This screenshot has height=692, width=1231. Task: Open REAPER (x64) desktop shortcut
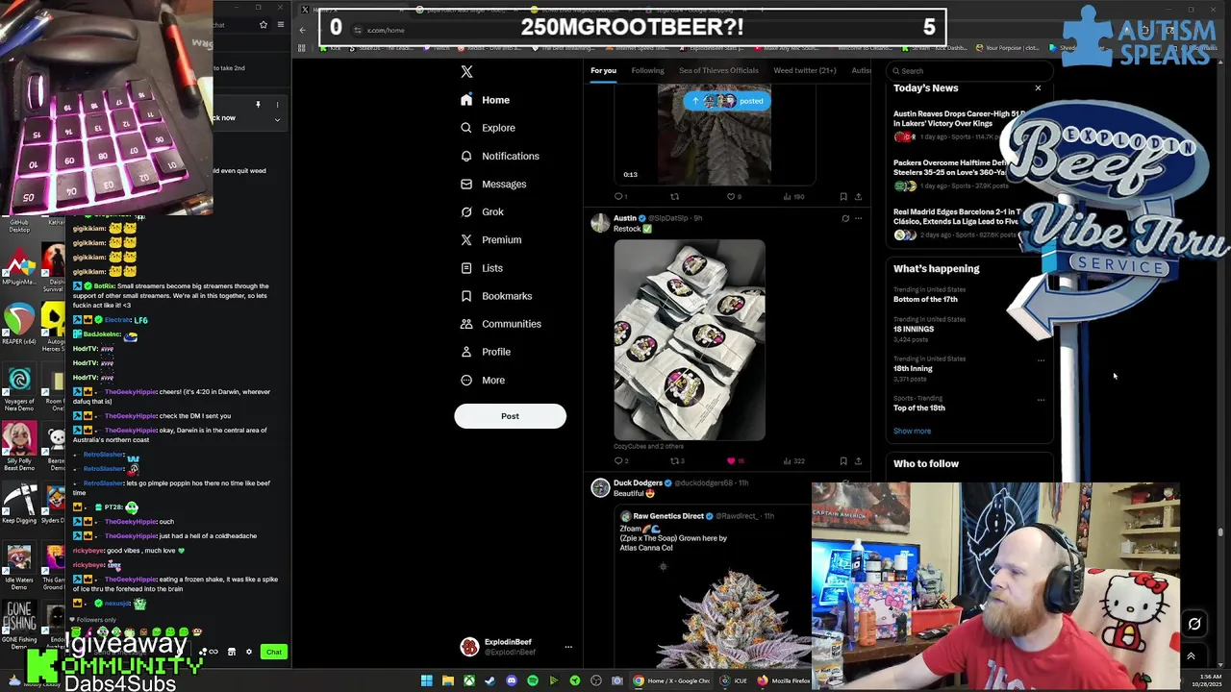coord(18,325)
